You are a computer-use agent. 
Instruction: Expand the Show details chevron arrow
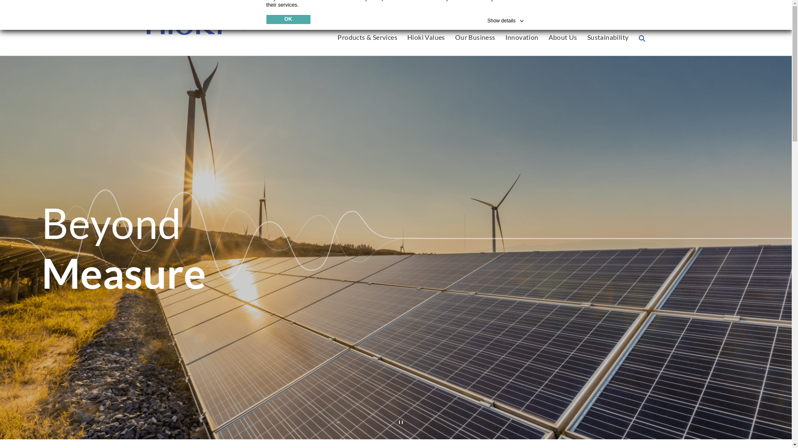click(522, 21)
